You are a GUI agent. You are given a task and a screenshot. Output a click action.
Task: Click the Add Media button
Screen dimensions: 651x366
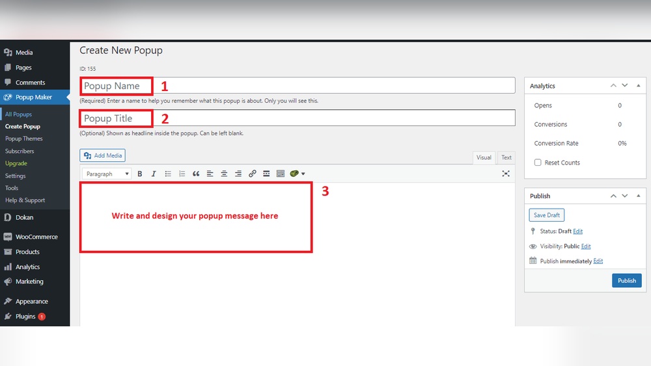point(103,155)
